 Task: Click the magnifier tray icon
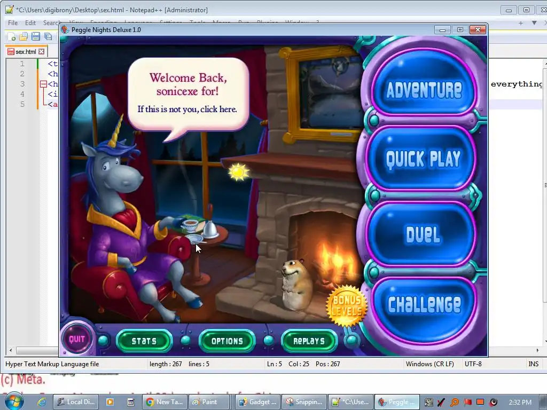[x=455, y=403]
